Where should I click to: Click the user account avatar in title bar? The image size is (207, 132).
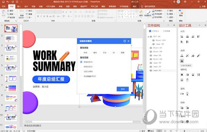click(178, 2)
